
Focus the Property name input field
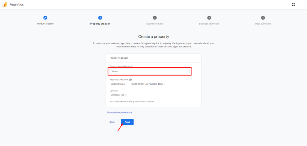point(149,71)
